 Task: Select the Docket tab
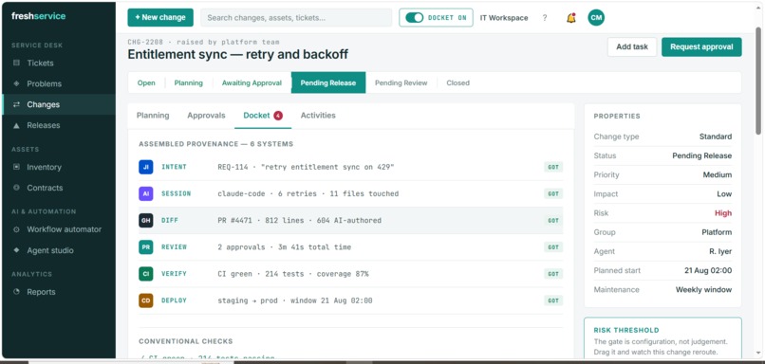(263, 116)
